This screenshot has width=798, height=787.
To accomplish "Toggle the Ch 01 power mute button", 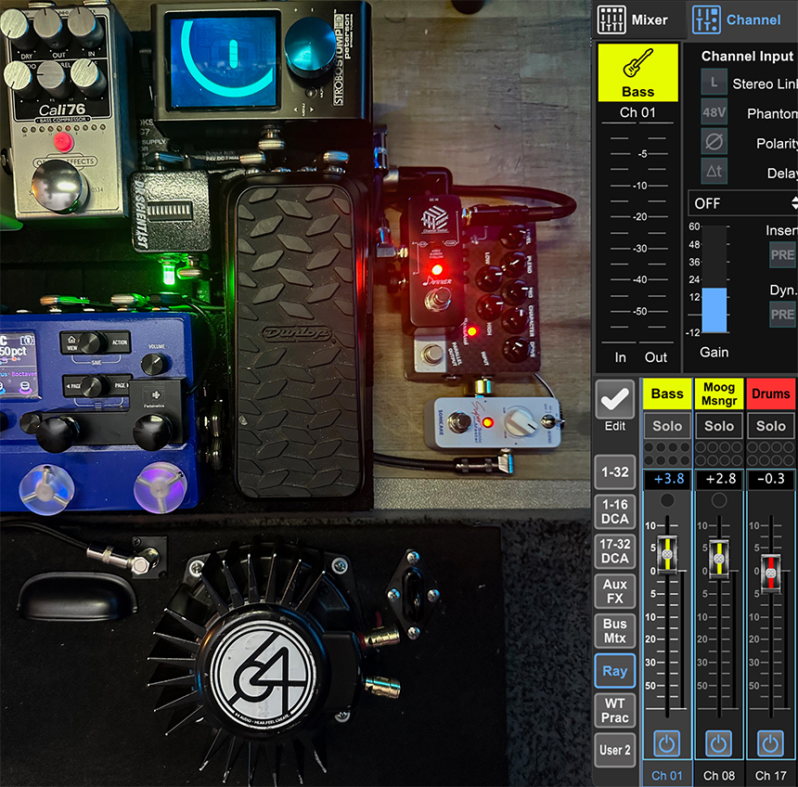I will [667, 743].
